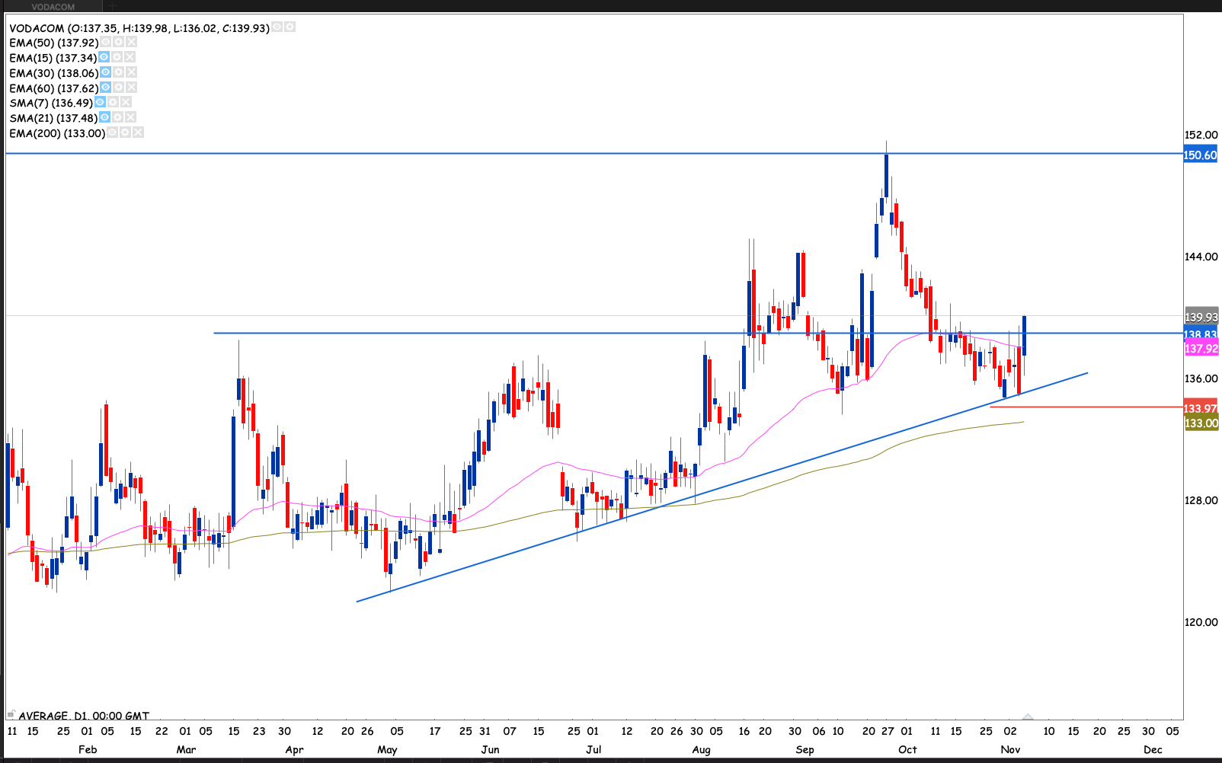Viewport: 1222px width, 763px height.
Task: Click the lock icon beside AVERAGE label
Action: click(x=11, y=714)
